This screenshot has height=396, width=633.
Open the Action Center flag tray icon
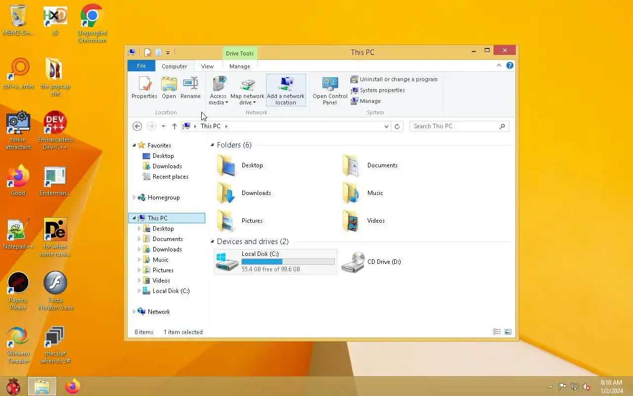point(563,387)
